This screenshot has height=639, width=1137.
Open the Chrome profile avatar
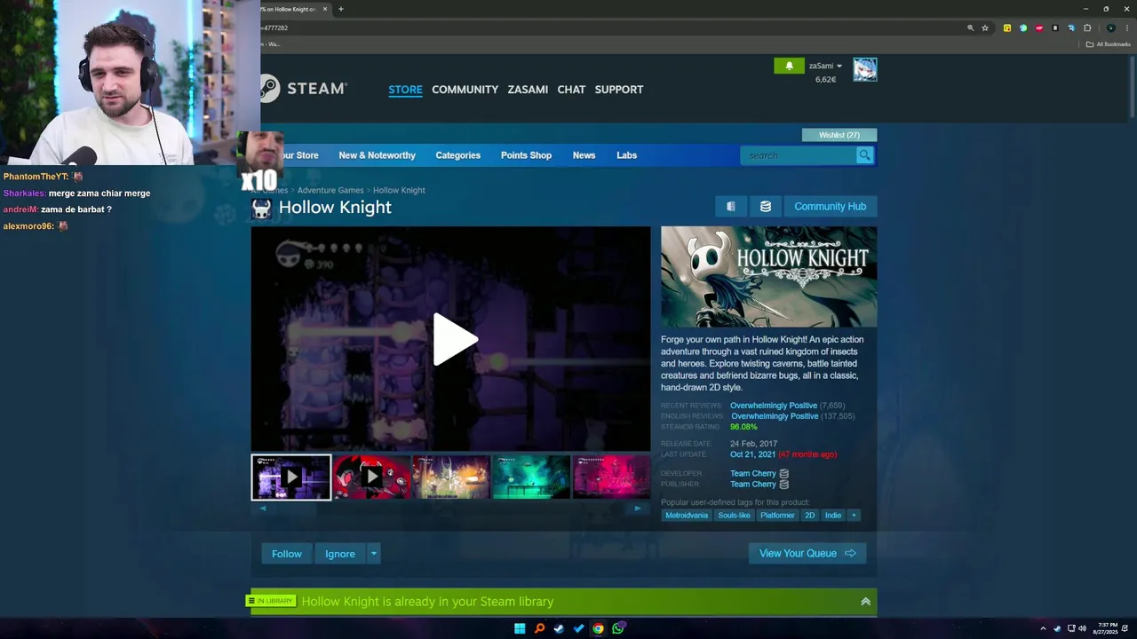click(x=1110, y=28)
